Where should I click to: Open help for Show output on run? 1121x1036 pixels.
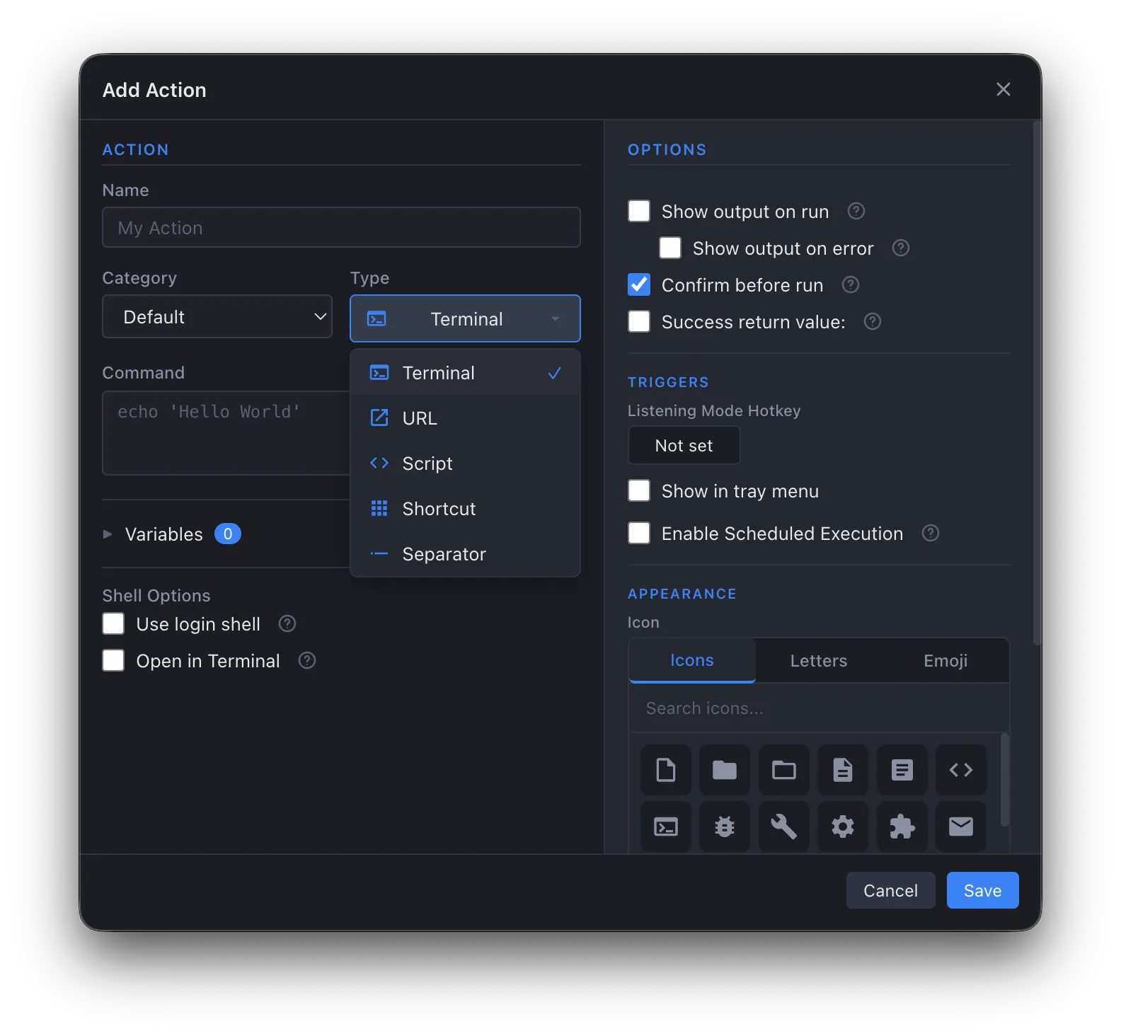[x=856, y=211]
